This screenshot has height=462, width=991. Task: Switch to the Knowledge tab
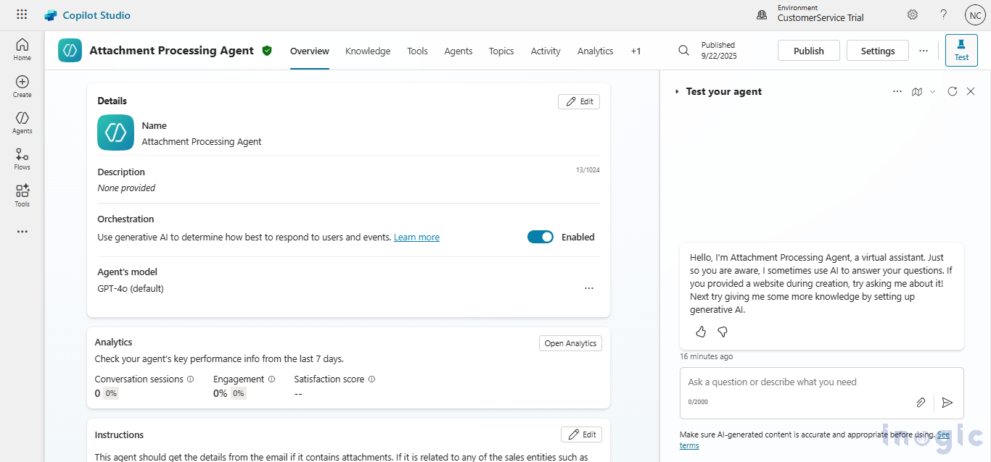point(368,51)
